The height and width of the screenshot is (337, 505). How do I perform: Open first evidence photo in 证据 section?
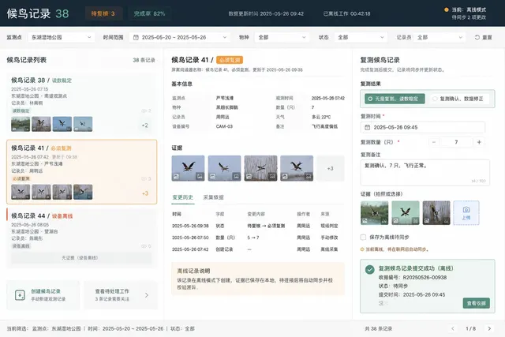[x=188, y=168]
